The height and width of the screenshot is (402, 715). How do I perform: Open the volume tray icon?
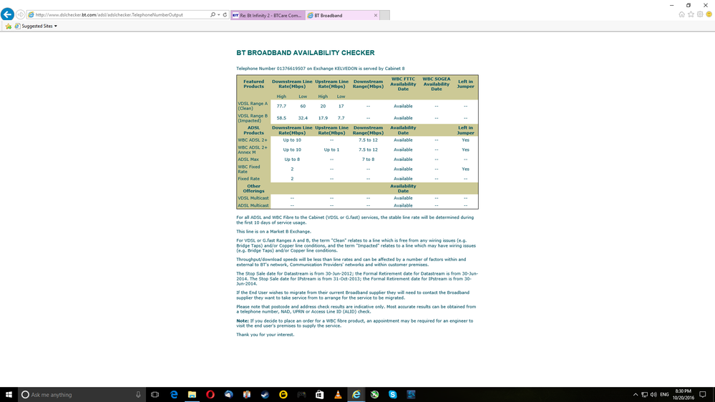click(x=653, y=394)
